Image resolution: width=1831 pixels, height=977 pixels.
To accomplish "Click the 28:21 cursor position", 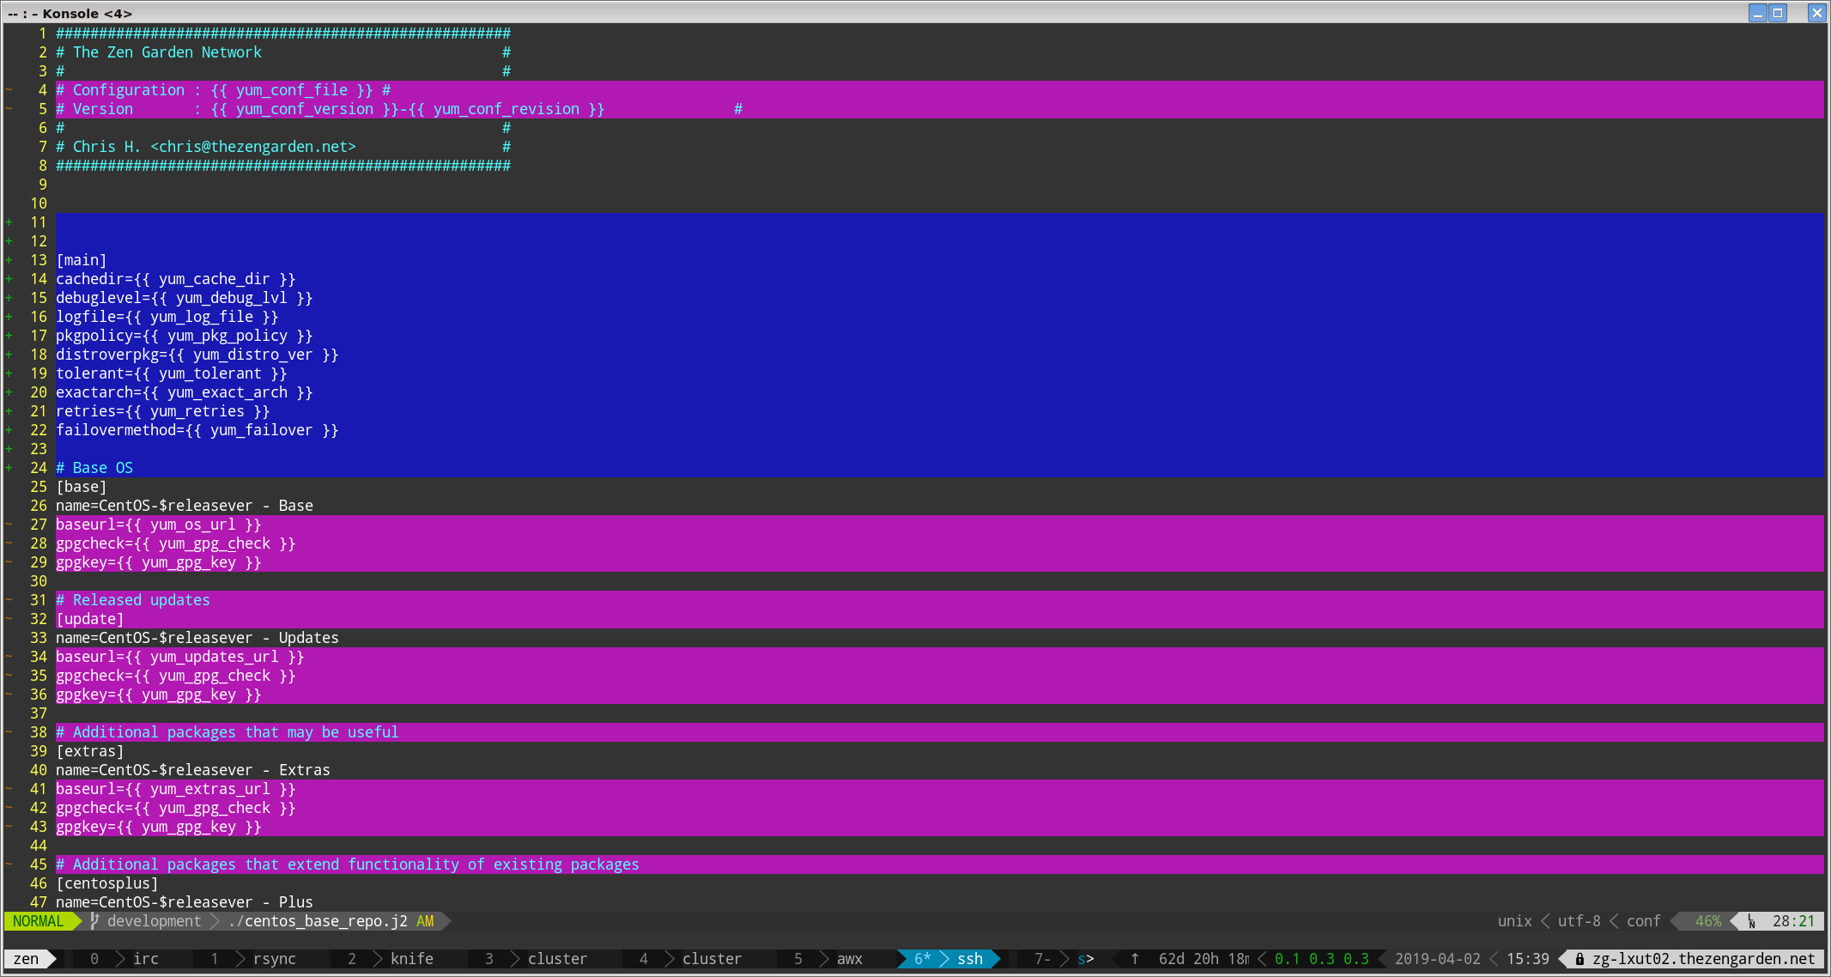I will click(x=1794, y=921).
